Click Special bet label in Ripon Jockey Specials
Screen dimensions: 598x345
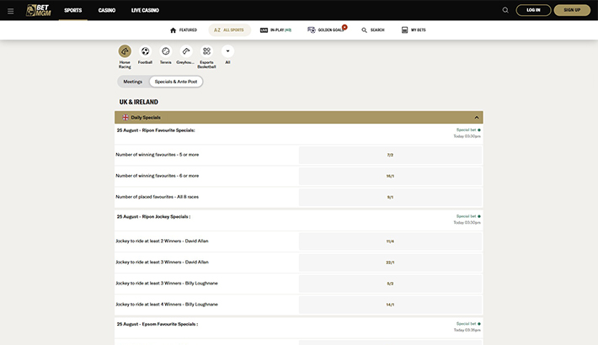coord(466,216)
